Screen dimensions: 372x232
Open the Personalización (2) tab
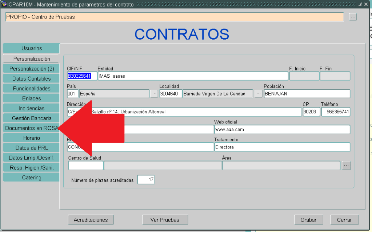31,69
